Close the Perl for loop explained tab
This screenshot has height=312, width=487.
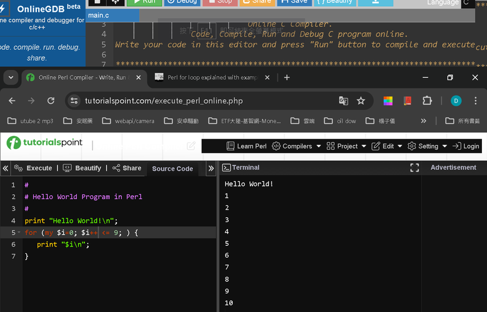point(267,77)
